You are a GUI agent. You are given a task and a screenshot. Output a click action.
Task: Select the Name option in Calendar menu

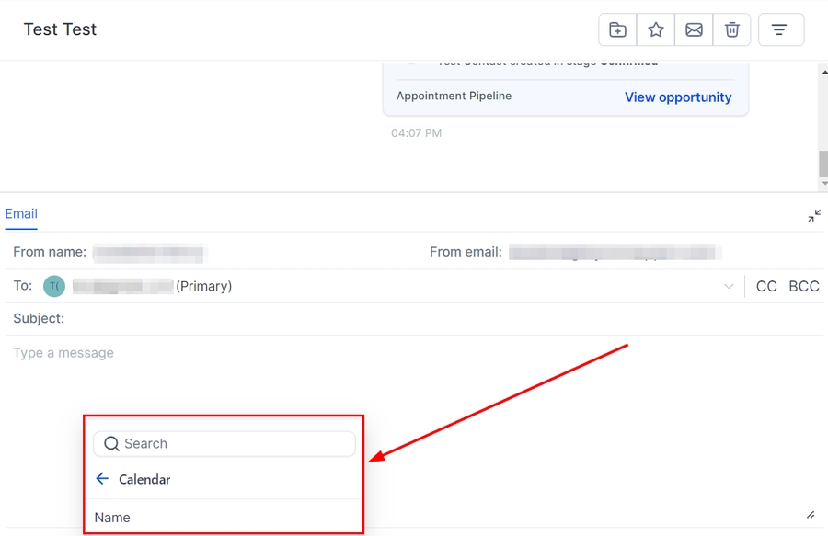point(112,518)
